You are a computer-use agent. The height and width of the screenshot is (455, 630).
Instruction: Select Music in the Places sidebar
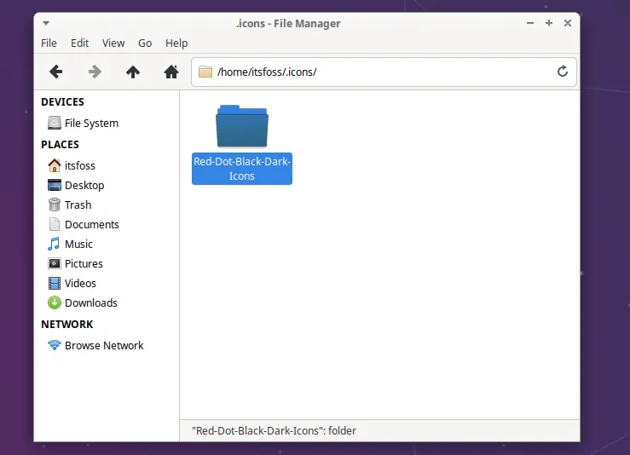(x=78, y=244)
